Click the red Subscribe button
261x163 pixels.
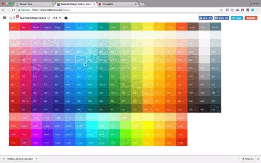(251, 18)
